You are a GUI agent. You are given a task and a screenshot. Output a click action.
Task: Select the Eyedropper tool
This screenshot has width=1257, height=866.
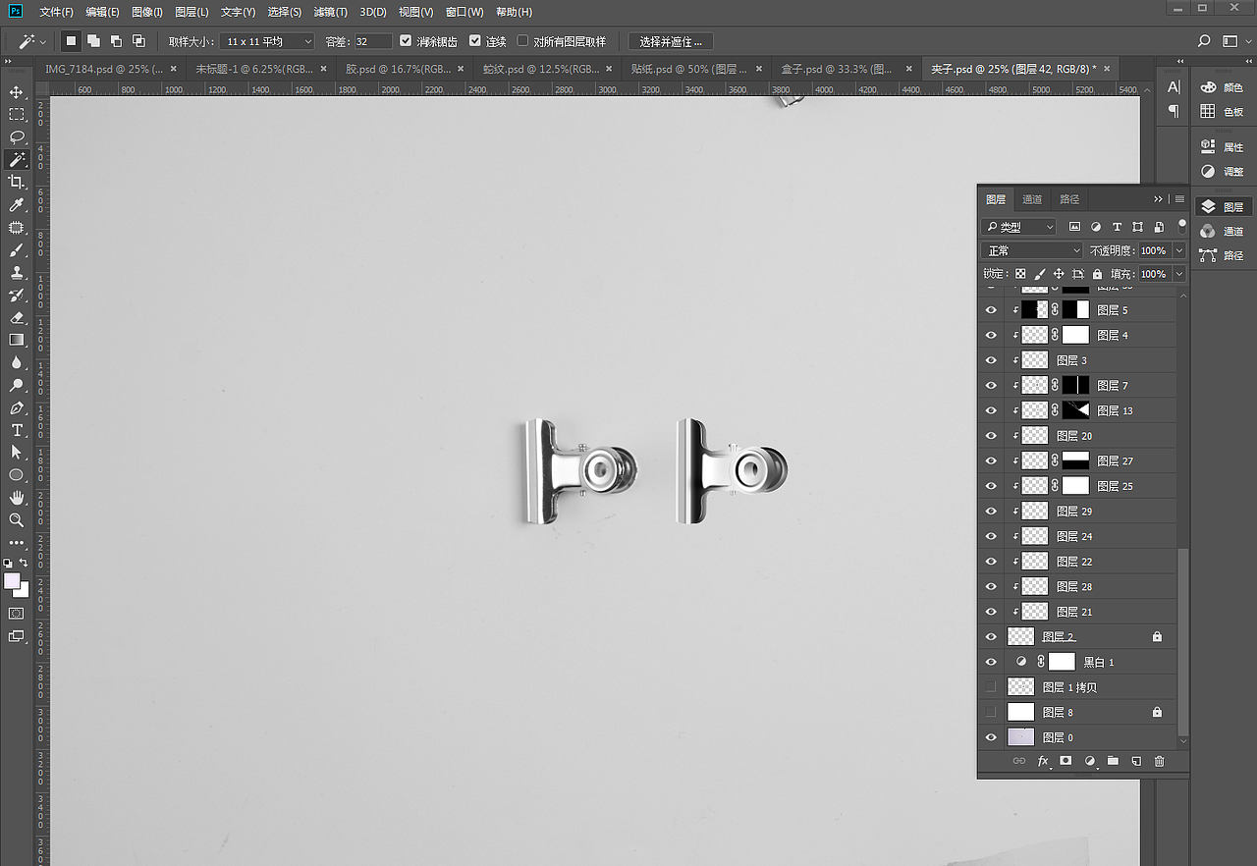tap(17, 205)
